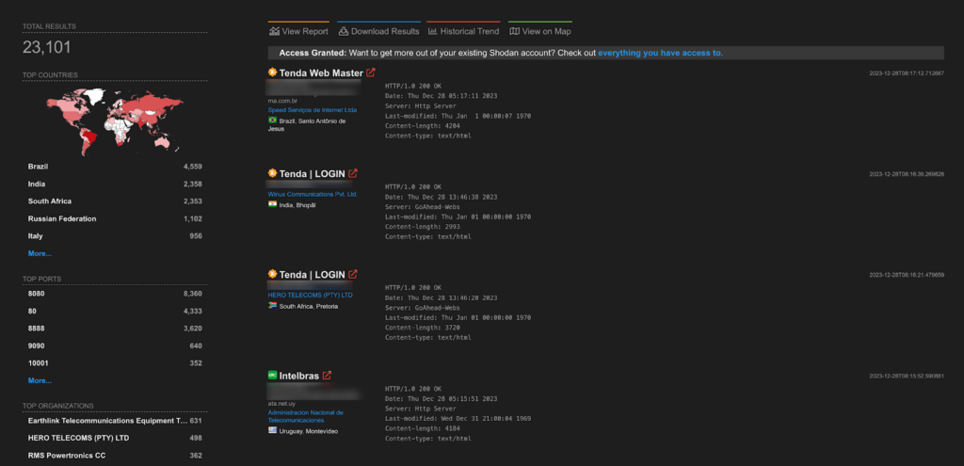Click the world map of top countries
964x466 pixels.
point(114,121)
